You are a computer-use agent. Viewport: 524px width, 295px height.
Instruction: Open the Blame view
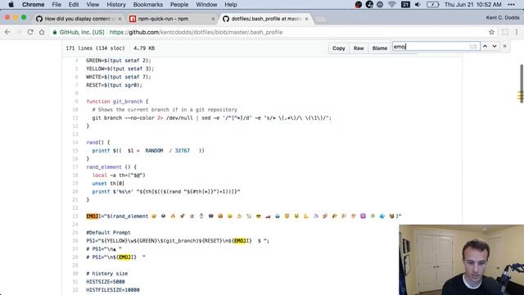[380, 48]
